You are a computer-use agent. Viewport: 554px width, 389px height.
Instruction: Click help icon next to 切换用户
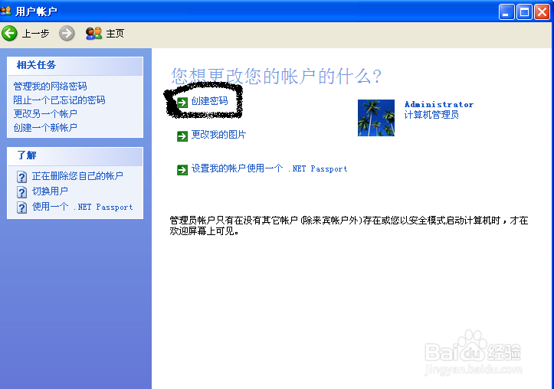(x=22, y=192)
